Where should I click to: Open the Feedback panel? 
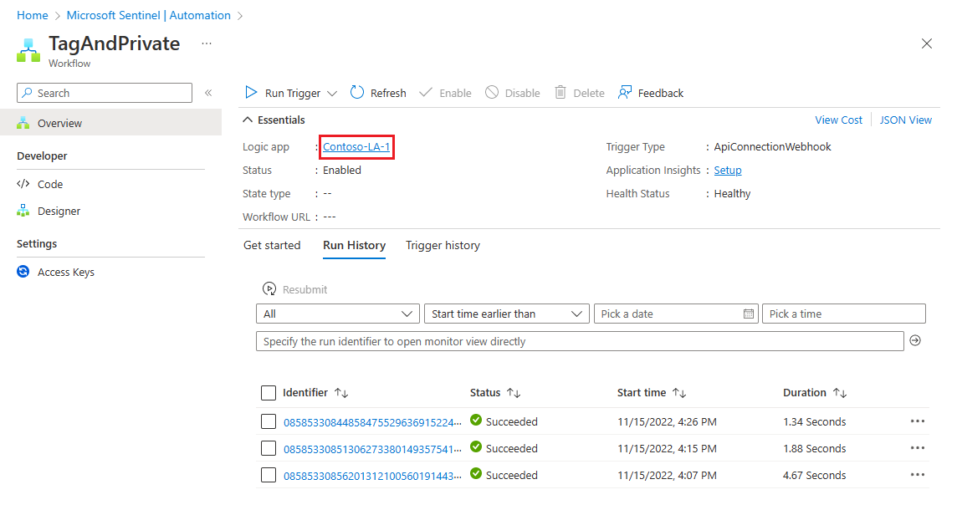point(650,93)
